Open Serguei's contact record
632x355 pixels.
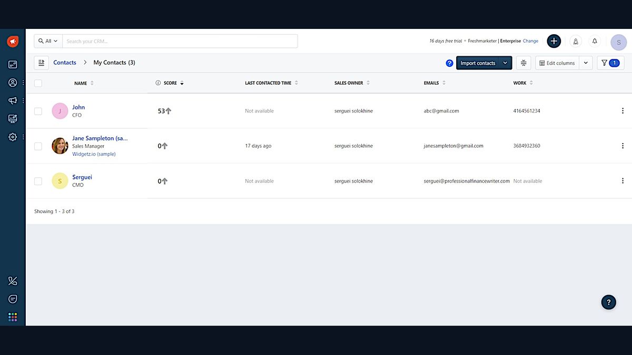[82, 177]
